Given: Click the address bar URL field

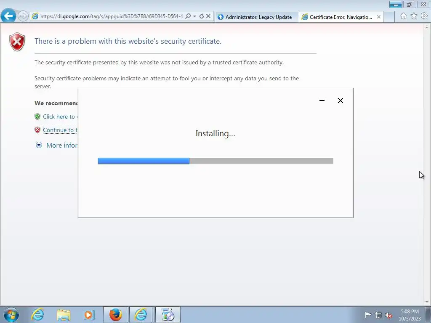Looking at the screenshot, I should click(x=111, y=16).
